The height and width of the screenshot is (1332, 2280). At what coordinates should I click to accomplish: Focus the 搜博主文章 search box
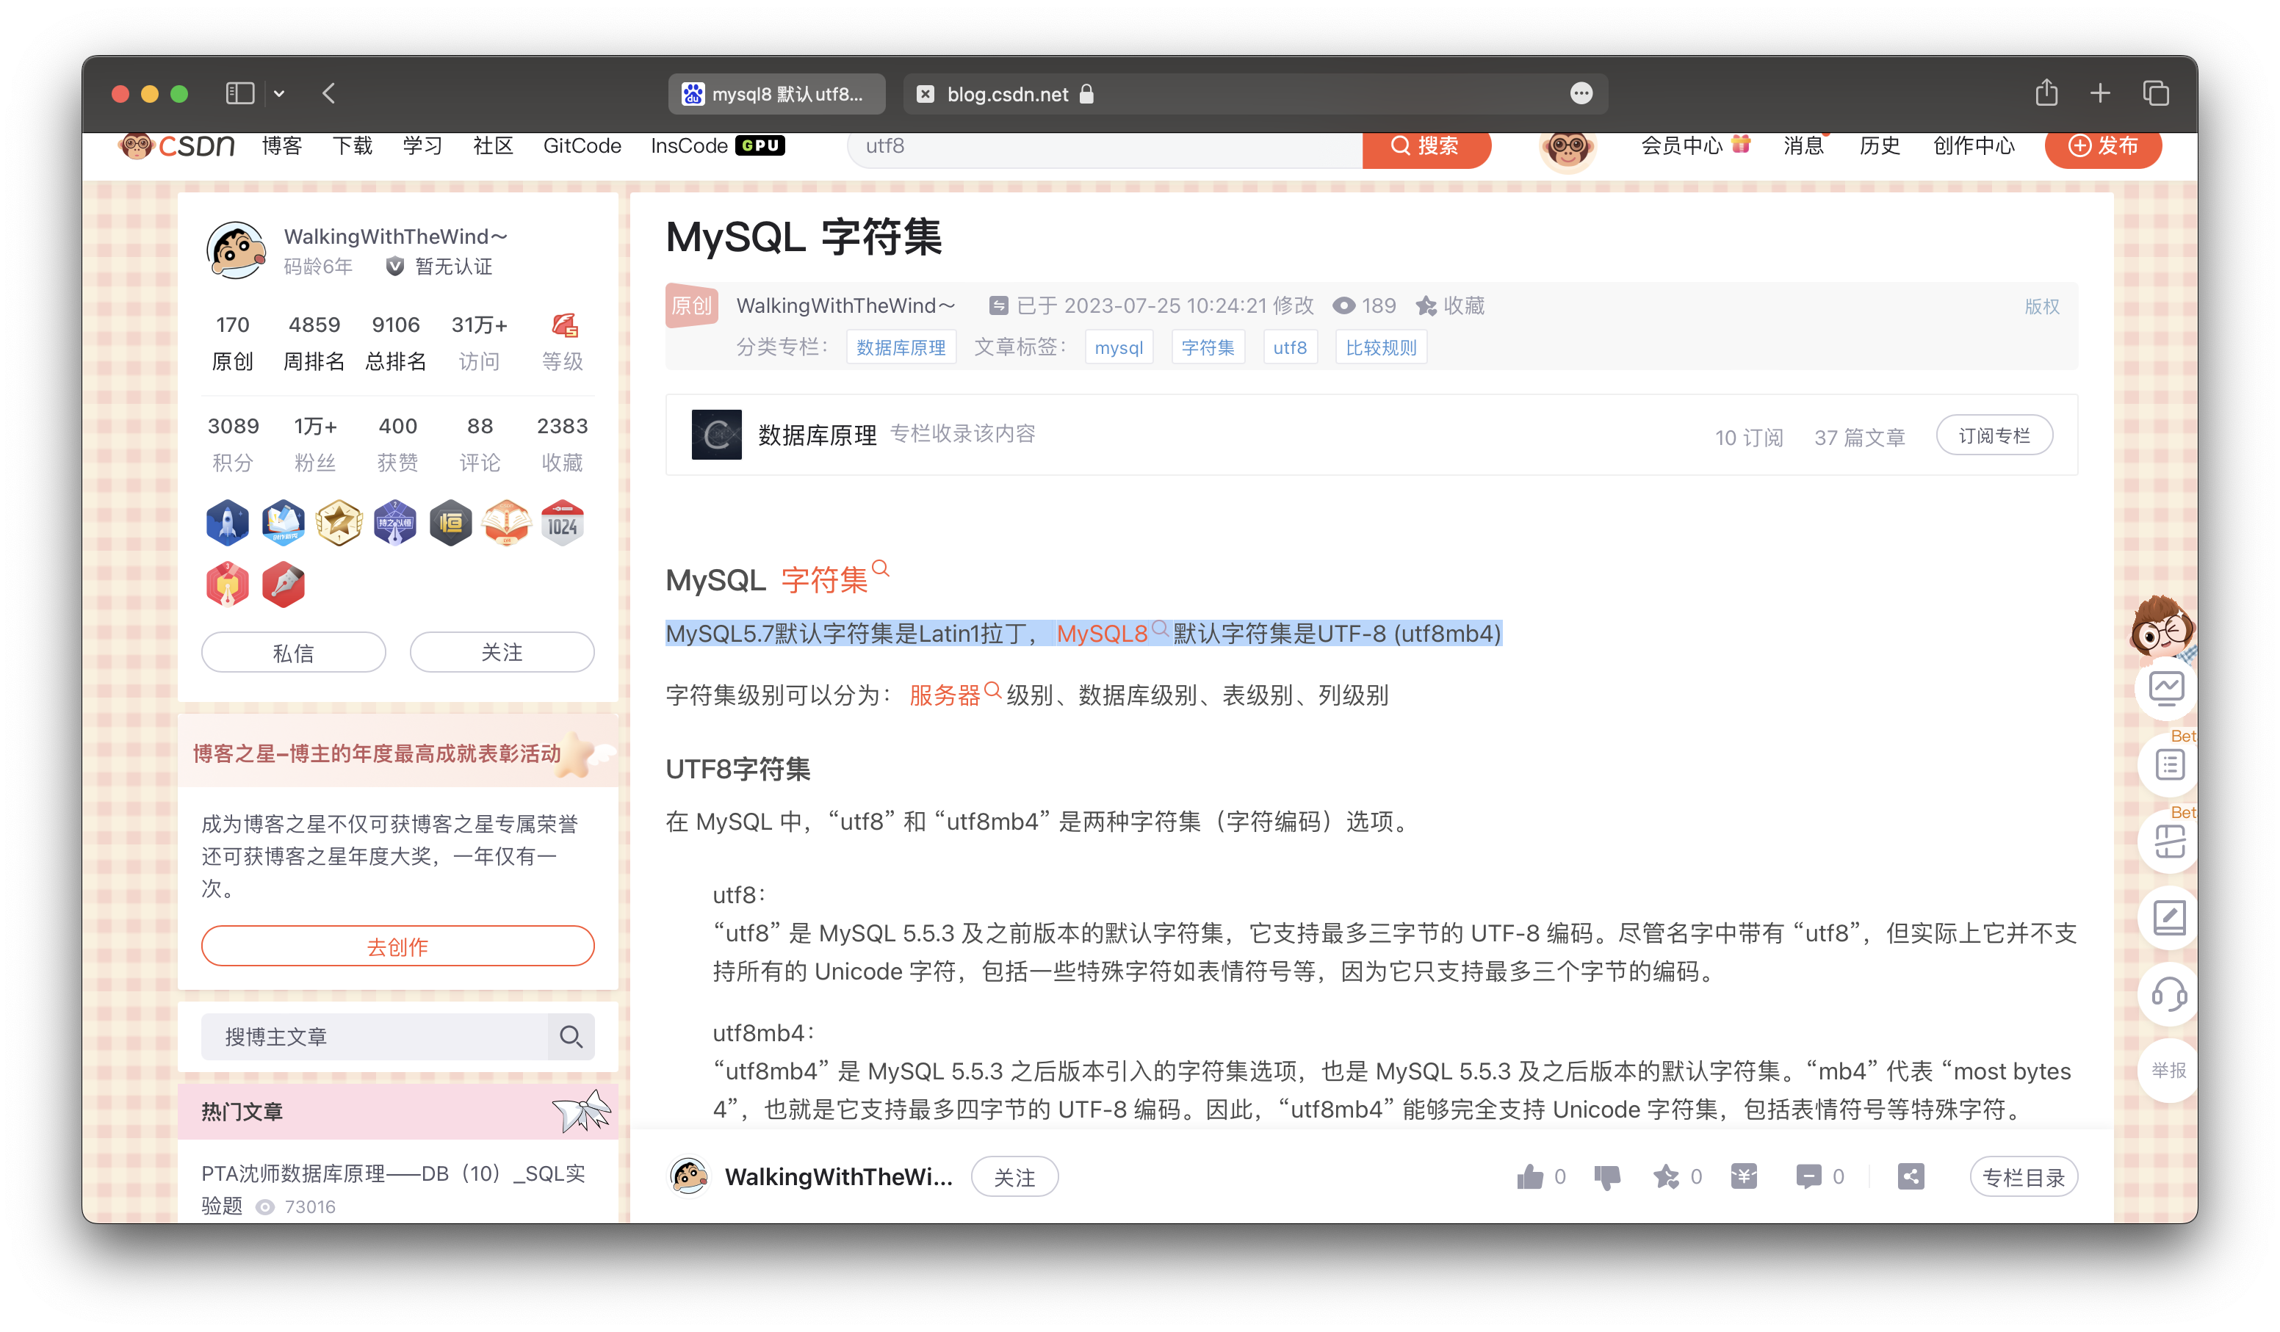(375, 1036)
